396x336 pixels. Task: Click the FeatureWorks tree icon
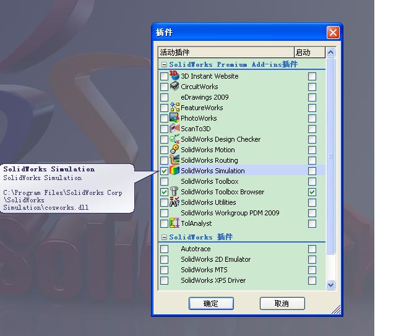click(174, 108)
